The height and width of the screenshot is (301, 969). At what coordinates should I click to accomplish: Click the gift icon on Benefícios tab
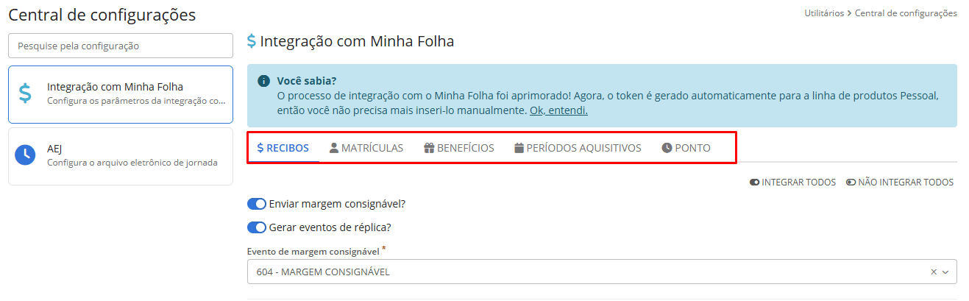pyautogui.click(x=429, y=148)
